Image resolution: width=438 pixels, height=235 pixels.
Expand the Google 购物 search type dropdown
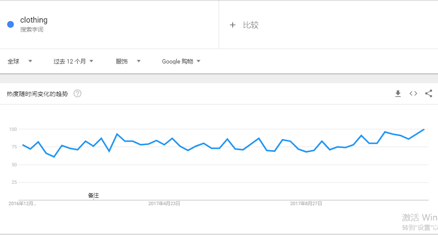[x=181, y=61]
